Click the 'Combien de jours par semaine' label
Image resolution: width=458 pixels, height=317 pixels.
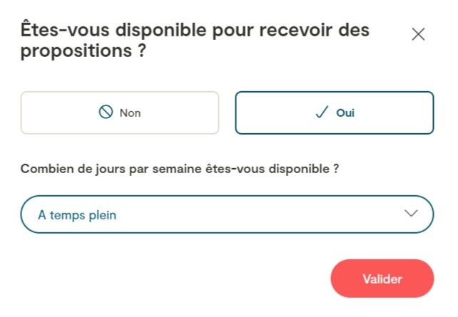(179, 169)
